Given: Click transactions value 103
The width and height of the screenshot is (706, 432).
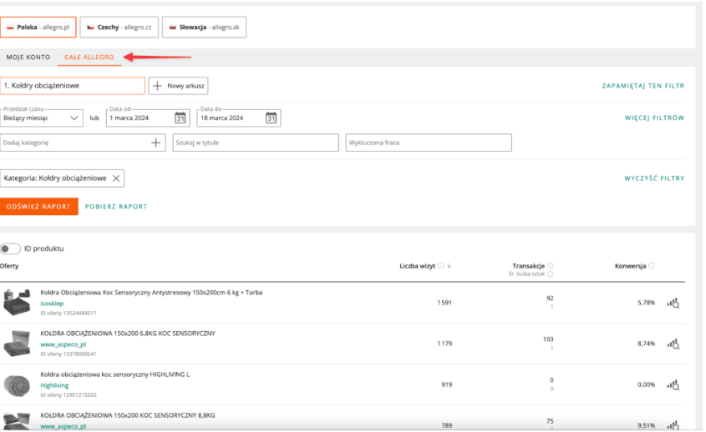Looking at the screenshot, I should pos(548,339).
